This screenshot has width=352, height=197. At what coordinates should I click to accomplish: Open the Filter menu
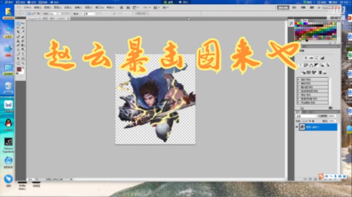[78, 8]
